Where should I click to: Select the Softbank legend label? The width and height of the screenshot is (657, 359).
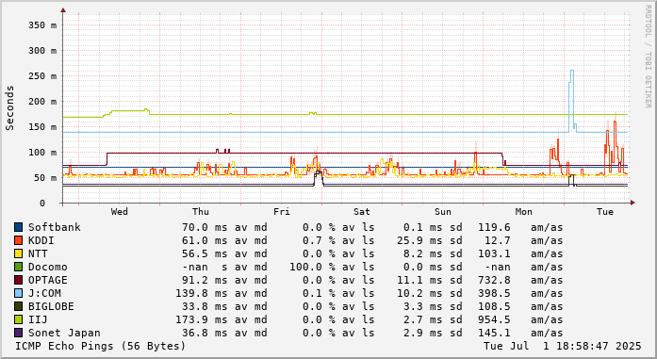[x=55, y=227]
